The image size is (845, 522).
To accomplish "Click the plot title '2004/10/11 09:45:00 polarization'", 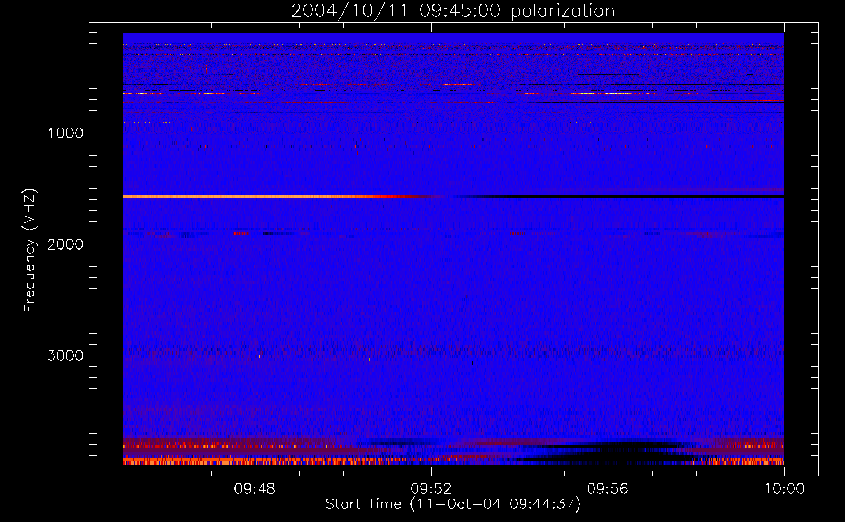I will [x=453, y=11].
